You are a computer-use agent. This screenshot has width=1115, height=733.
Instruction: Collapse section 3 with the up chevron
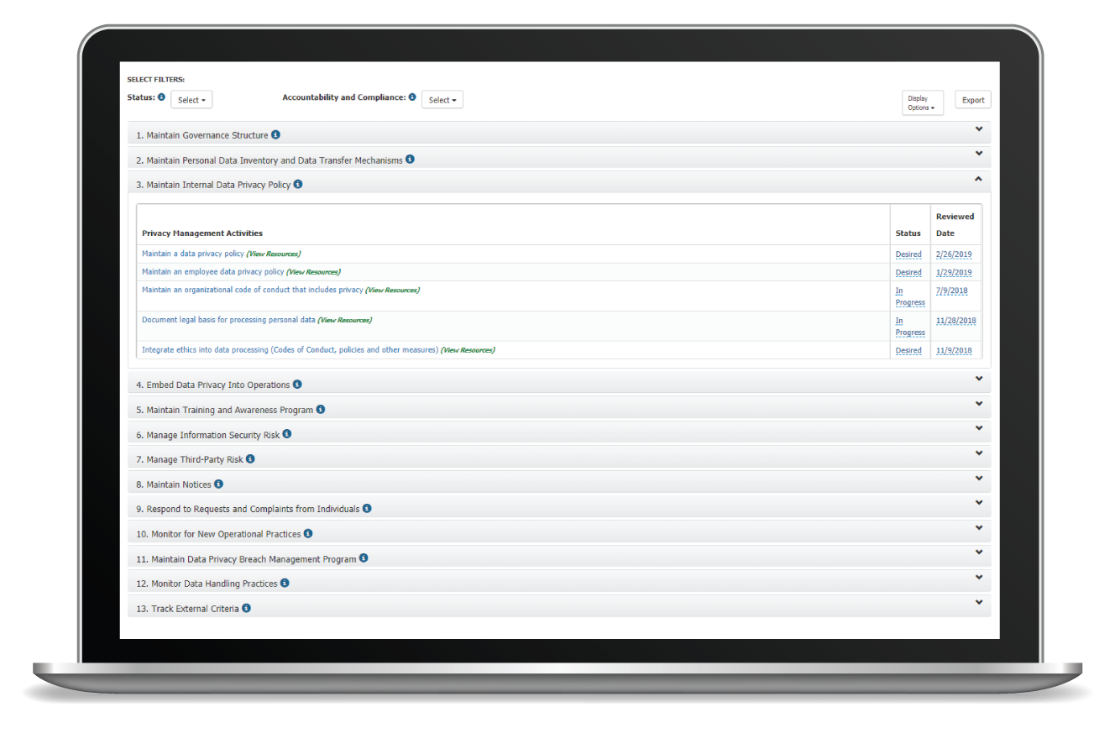(979, 178)
